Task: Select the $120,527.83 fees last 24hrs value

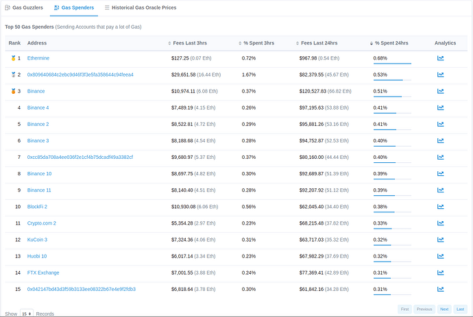Action: click(313, 91)
